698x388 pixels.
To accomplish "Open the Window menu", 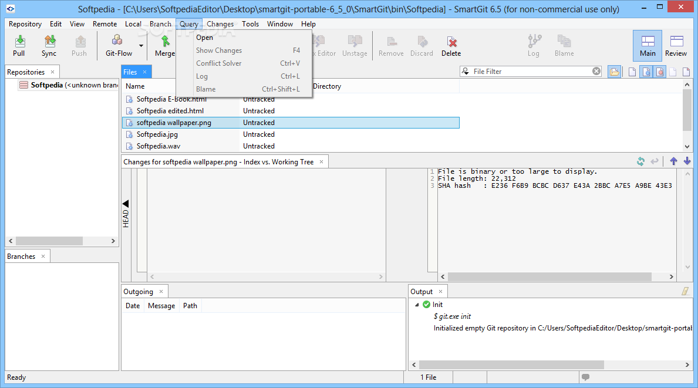I will click(280, 24).
